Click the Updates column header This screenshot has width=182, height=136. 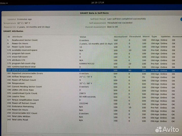pos(166,37)
